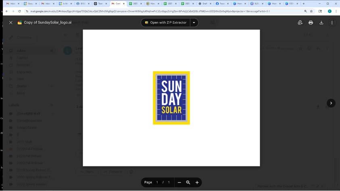The width and height of the screenshot is (340, 191).
Task: Close the SundaySolar_logo.ai preview
Action: [10, 23]
